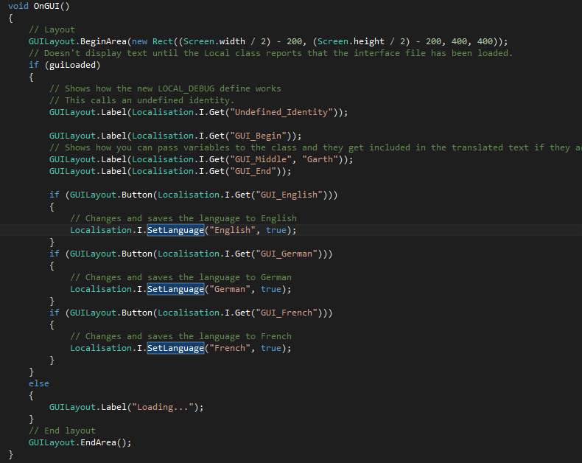Screen dimensions: 582x463
Task: Click the Screen.width expression
Action: click(214, 41)
